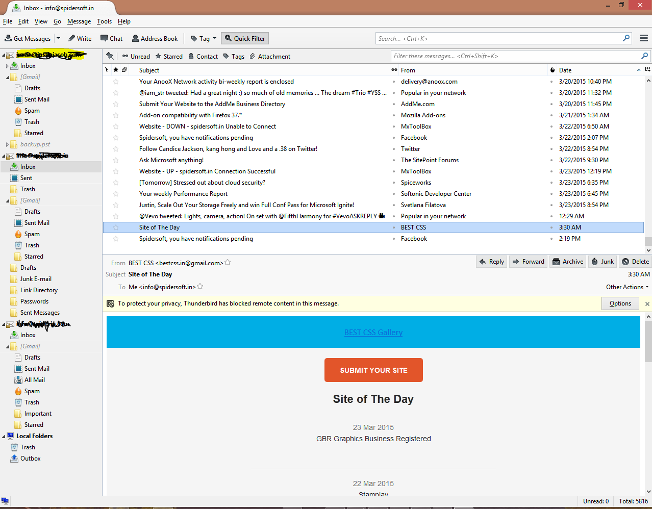Click the SUBMIT YOUR SITE button
Viewport: 652px width, 509px height.
tap(373, 370)
